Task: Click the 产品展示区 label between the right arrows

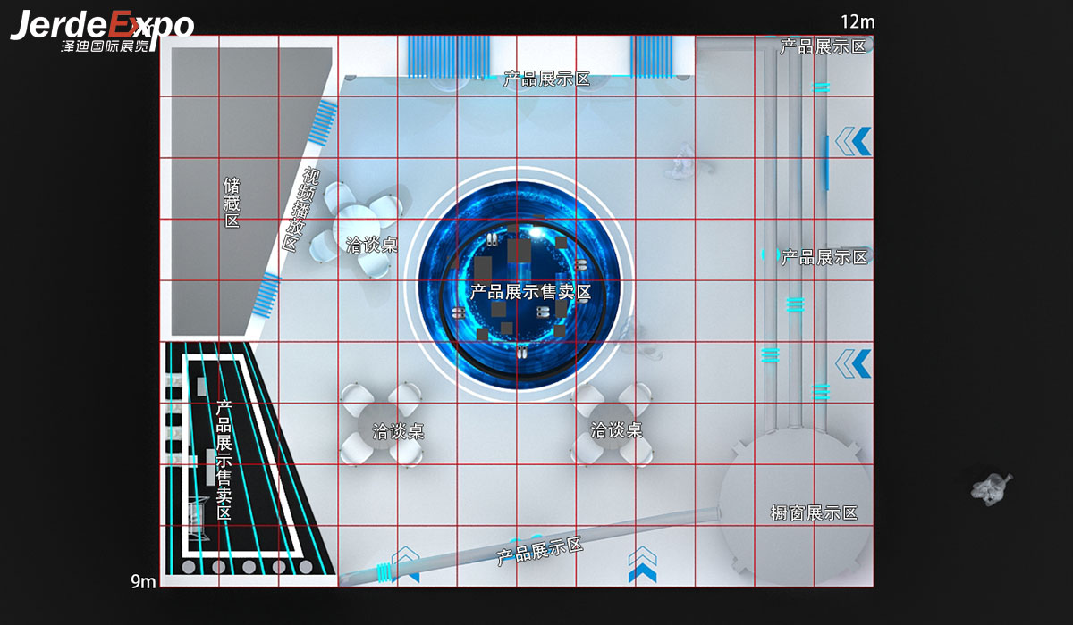Action: (x=824, y=257)
